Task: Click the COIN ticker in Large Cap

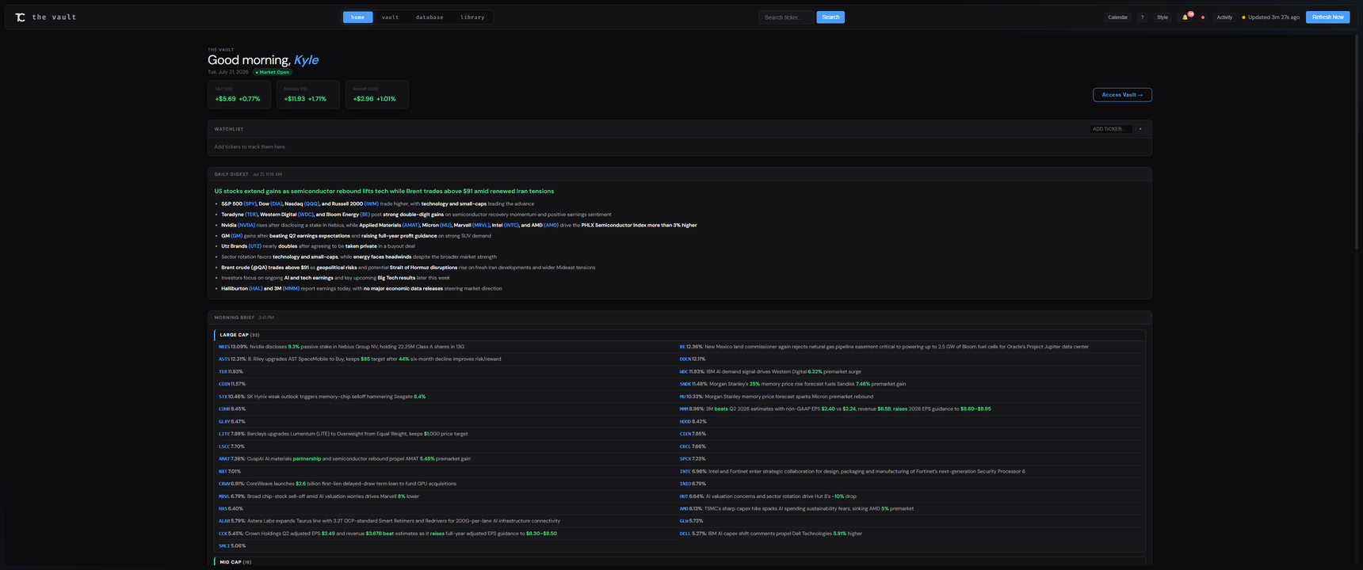Action: [224, 384]
